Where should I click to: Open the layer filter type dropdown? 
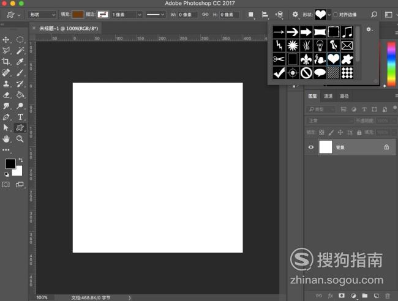tap(321, 110)
